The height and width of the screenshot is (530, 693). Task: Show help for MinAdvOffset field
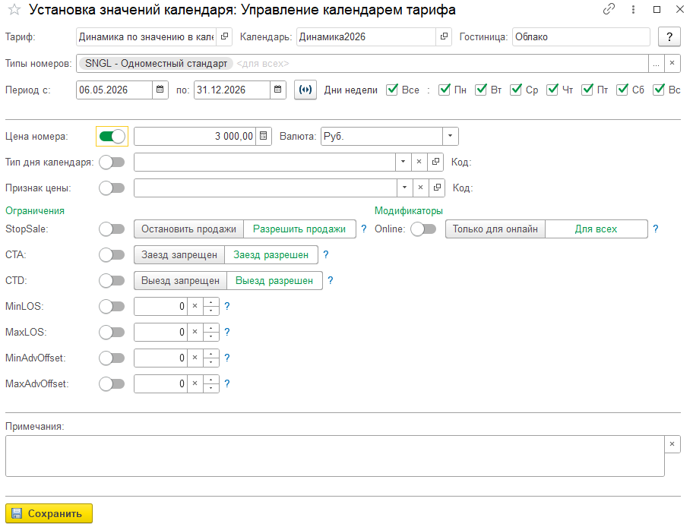point(227,358)
